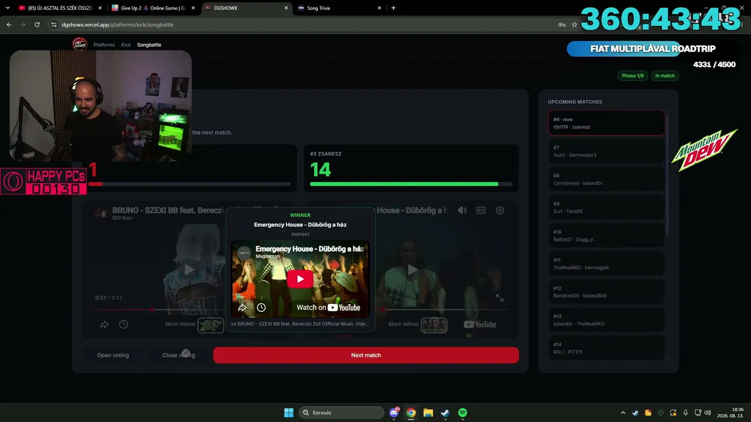
Task: Select upcoming match #9 Suri · Tarsi88
Action: point(607,207)
